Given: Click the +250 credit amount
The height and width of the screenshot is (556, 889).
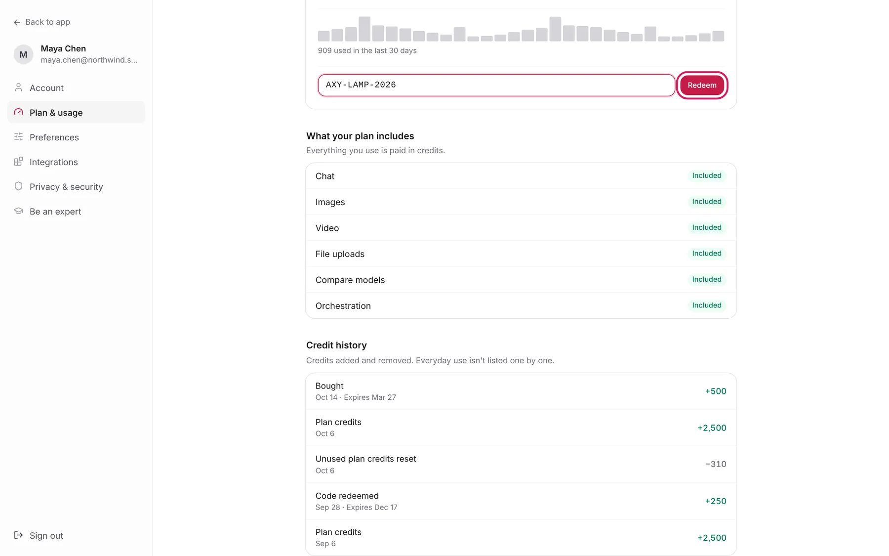Looking at the screenshot, I should point(715,501).
